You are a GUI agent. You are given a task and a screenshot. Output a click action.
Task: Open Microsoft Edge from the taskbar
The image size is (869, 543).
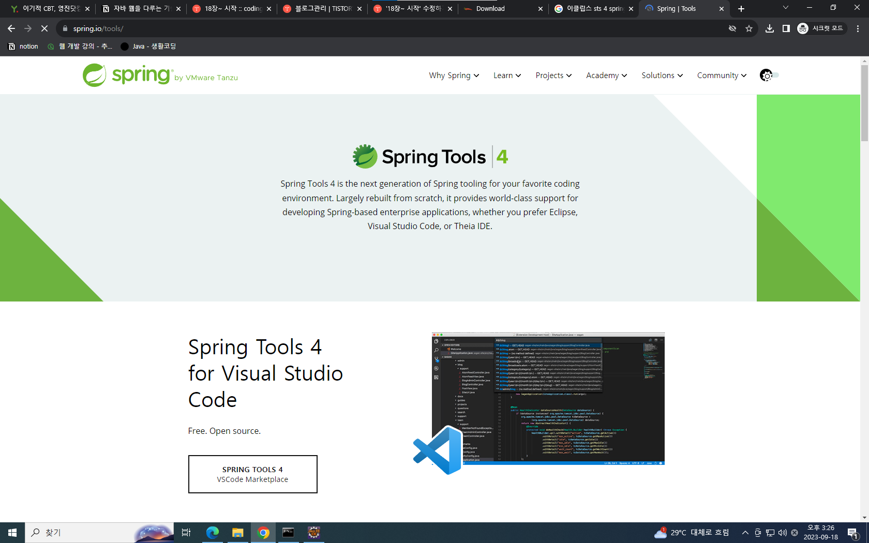[212, 533]
